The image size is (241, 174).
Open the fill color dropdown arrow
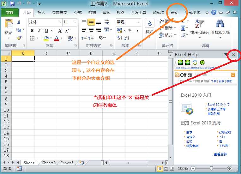(x=51, y=38)
